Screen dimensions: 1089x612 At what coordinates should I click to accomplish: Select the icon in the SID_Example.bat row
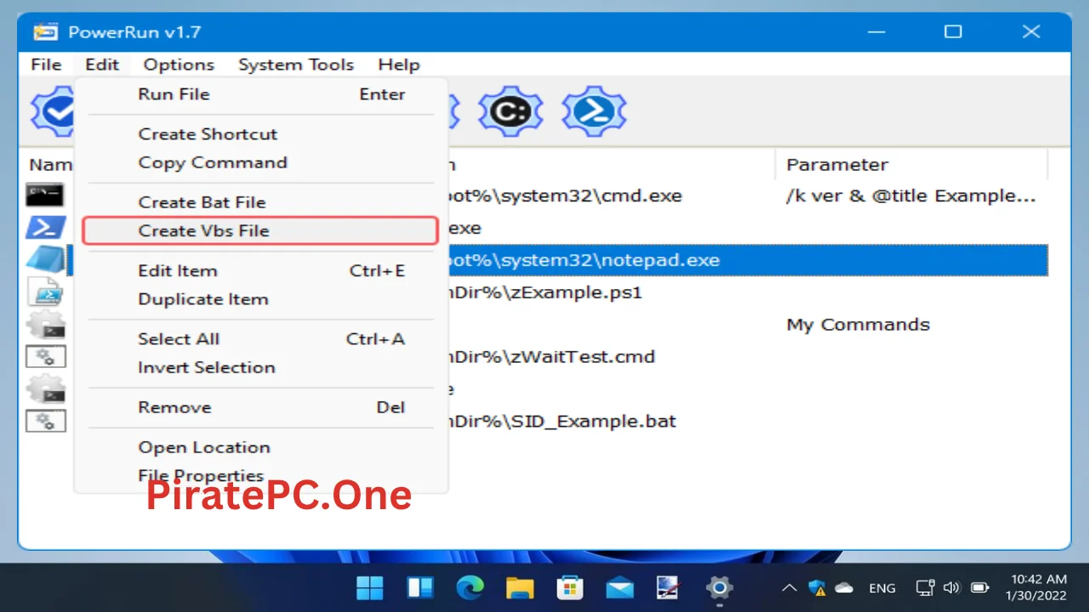[45, 421]
